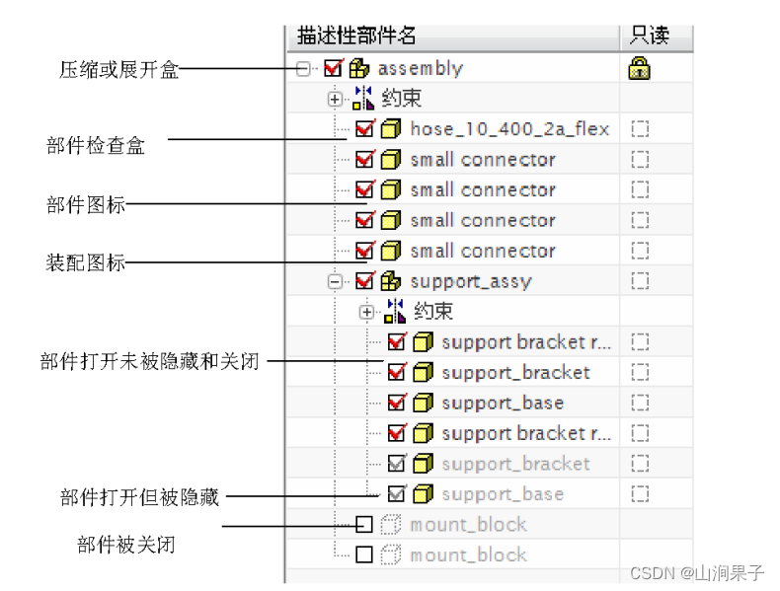Expand the constraints node under support_assy
Screen dimensions: 780x591
click(366, 312)
